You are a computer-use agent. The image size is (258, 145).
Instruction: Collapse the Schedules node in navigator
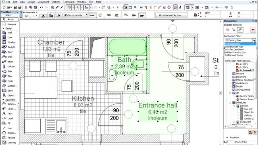(230, 103)
